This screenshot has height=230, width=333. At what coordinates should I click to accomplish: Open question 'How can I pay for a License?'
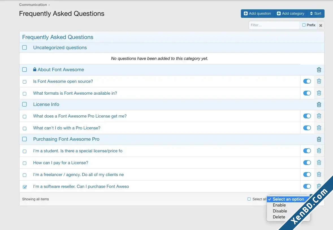click(x=60, y=163)
